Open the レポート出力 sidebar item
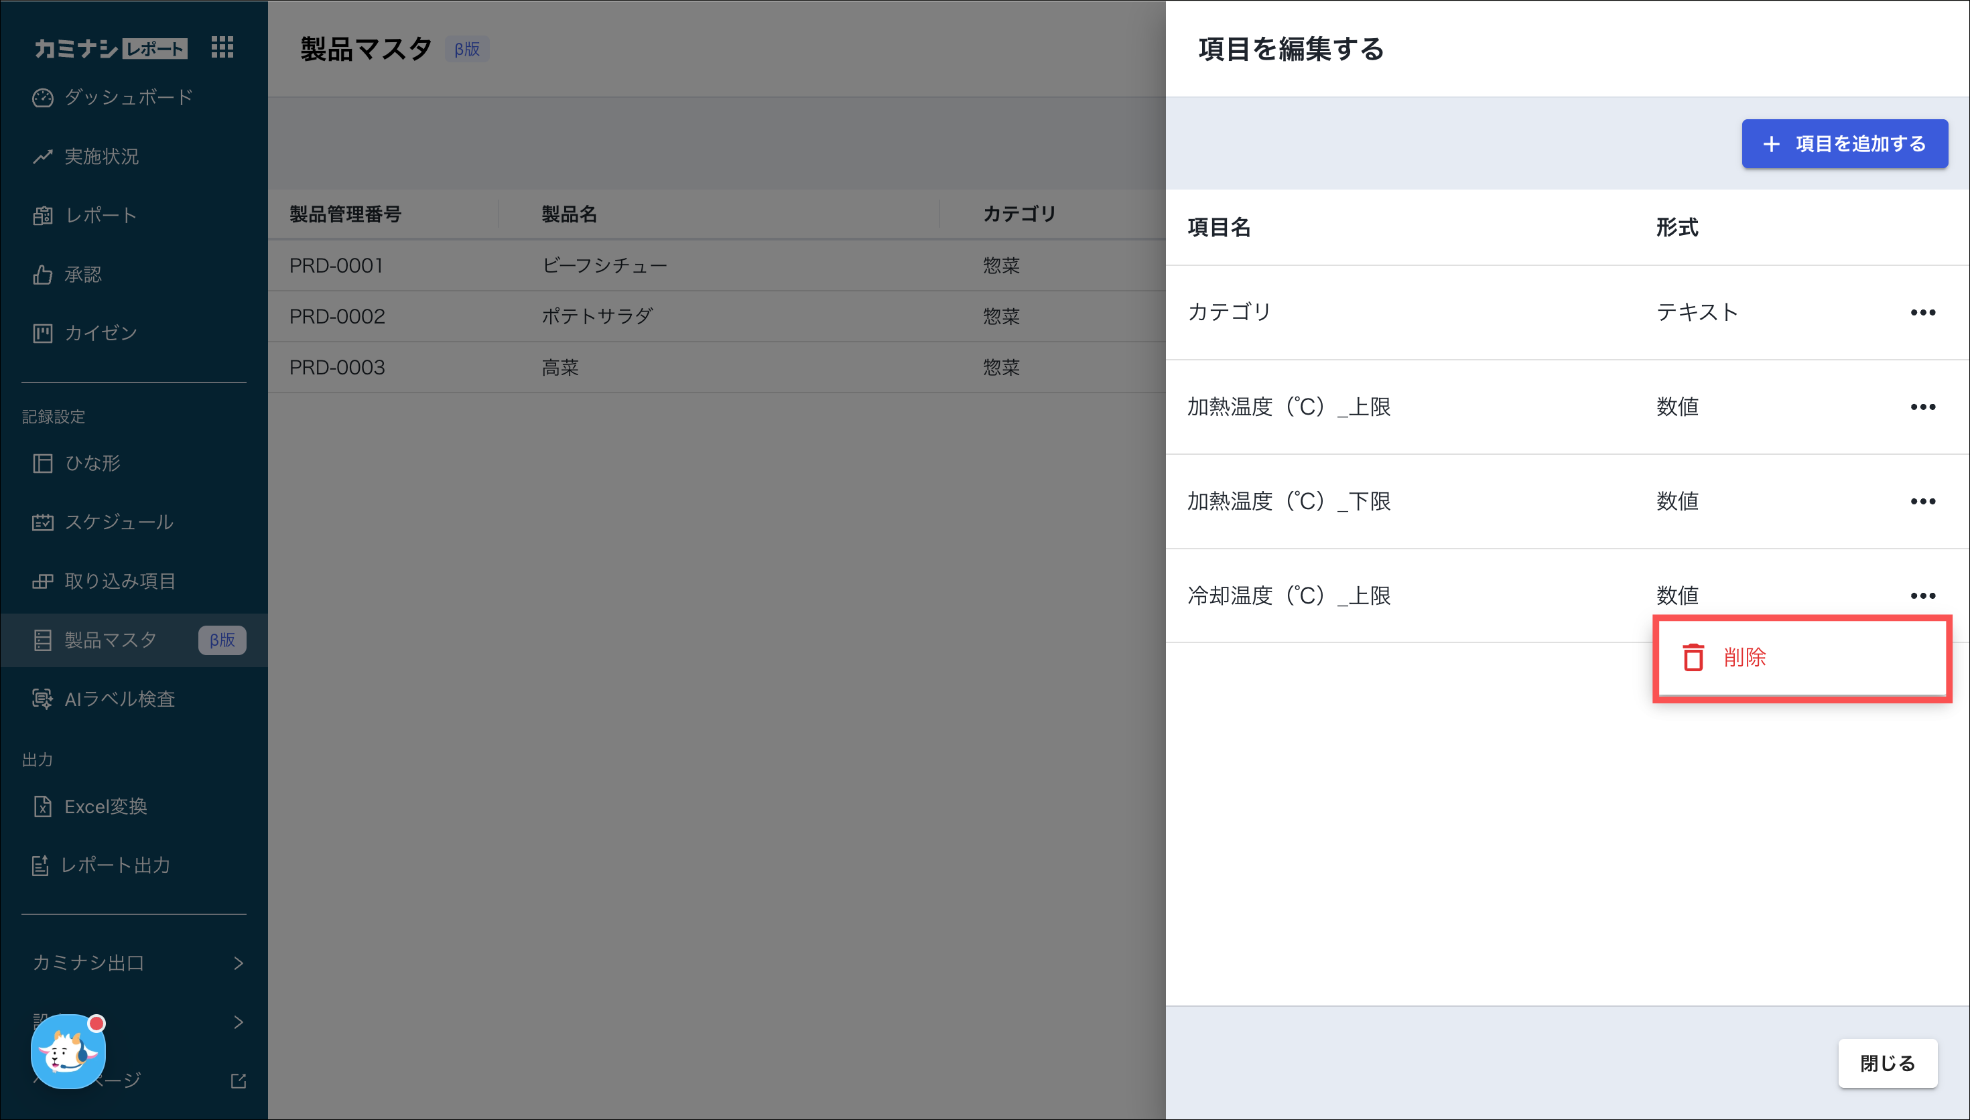Viewport: 1970px width, 1120px height. point(115,865)
